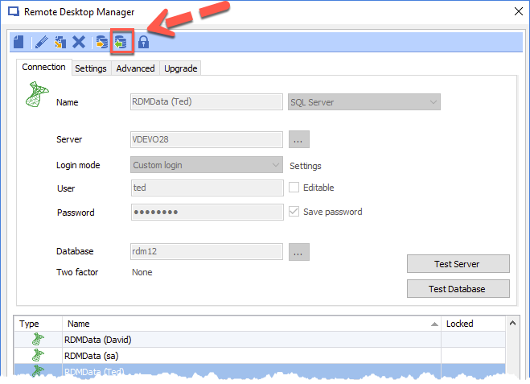The height and width of the screenshot is (384, 530).
Task: Click the delete X toolbar icon
Action: 79,42
